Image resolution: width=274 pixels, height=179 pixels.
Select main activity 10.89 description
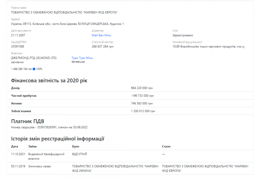209,46
